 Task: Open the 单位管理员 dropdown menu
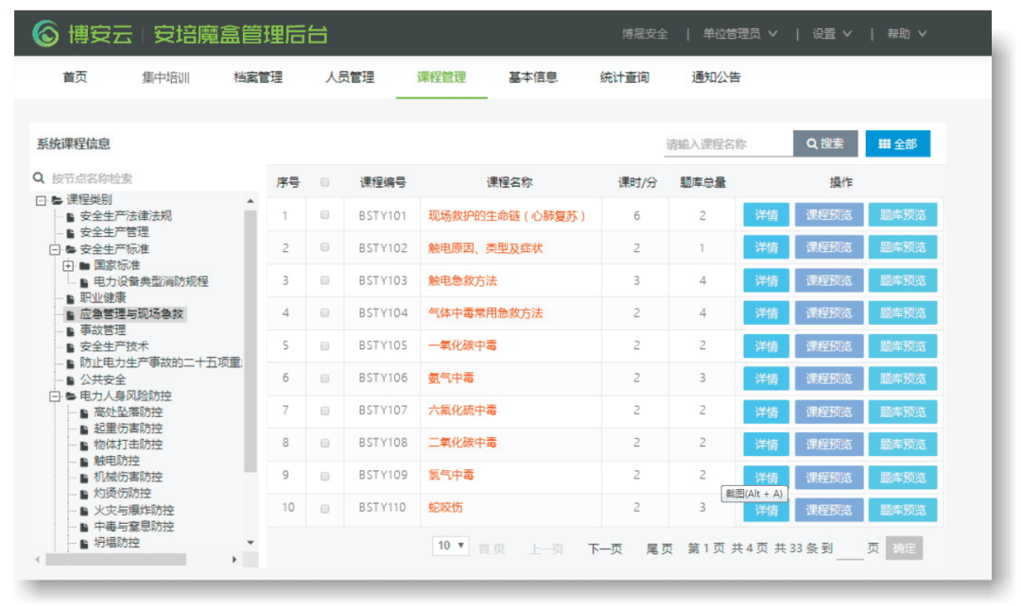[740, 34]
